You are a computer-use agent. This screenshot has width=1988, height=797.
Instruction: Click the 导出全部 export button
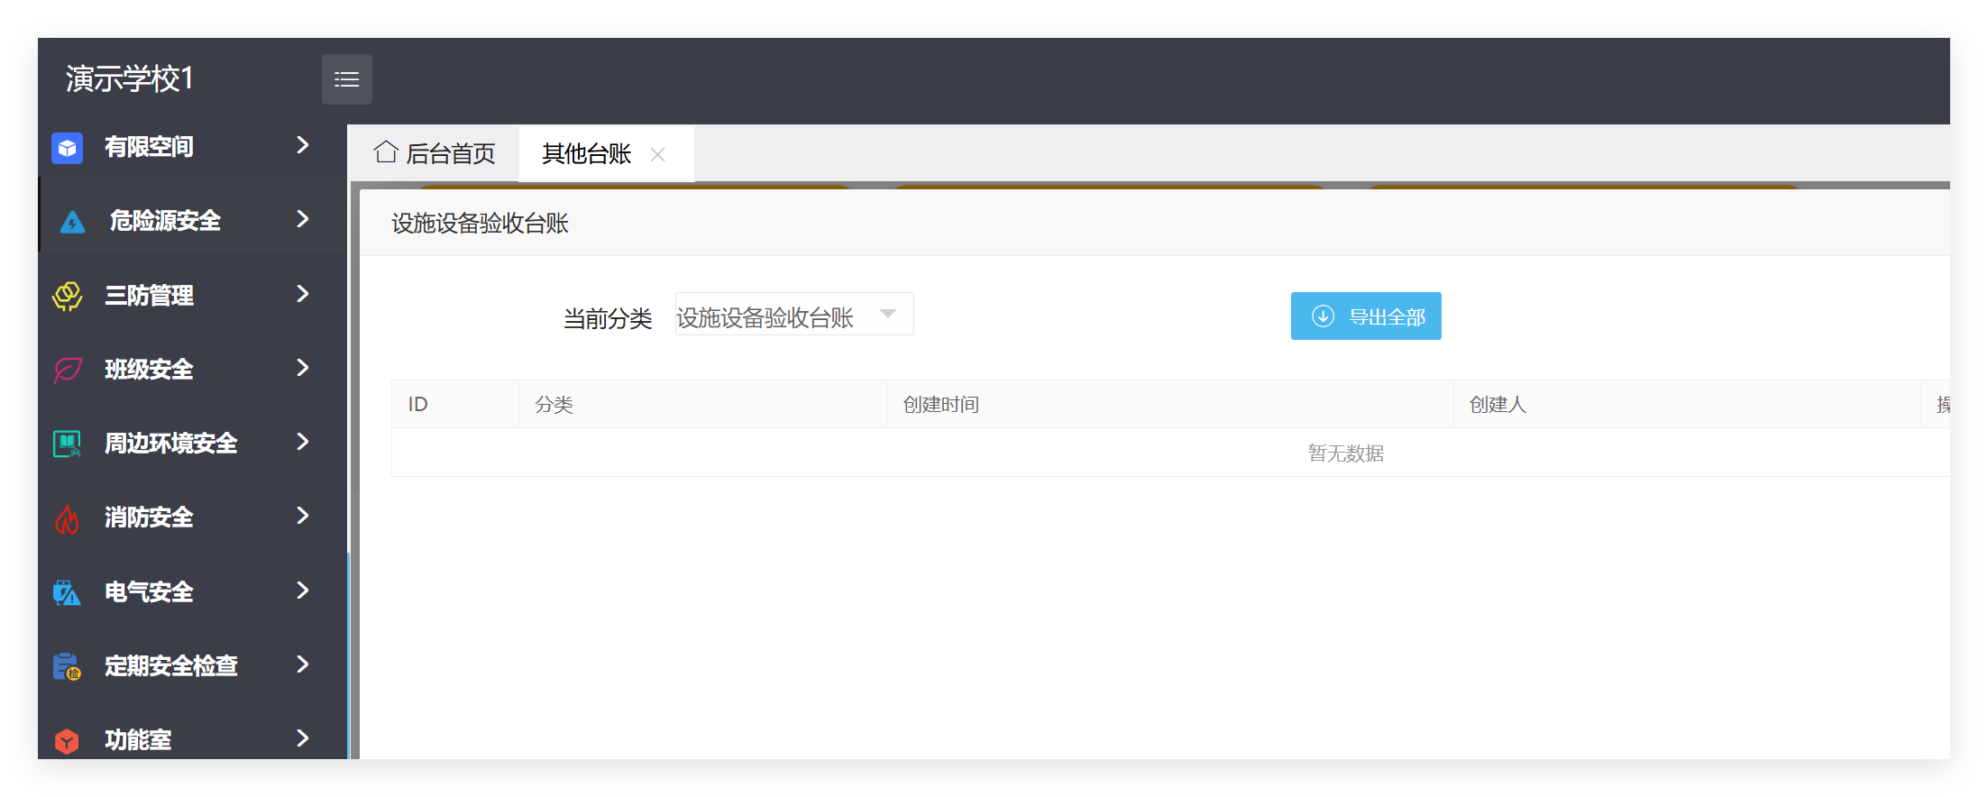tap(1366, 316)
